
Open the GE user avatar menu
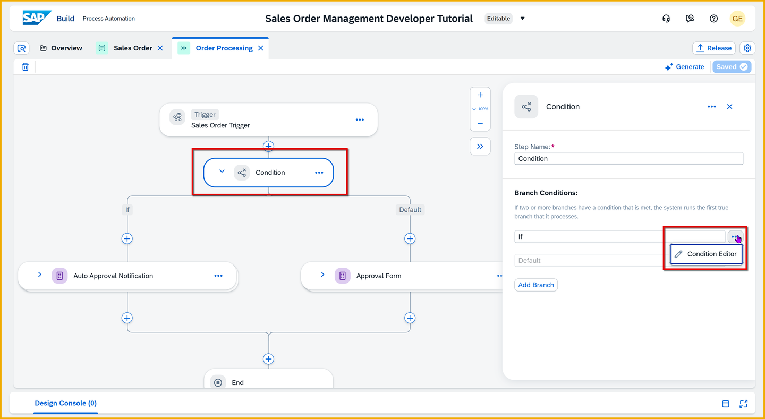737,19
